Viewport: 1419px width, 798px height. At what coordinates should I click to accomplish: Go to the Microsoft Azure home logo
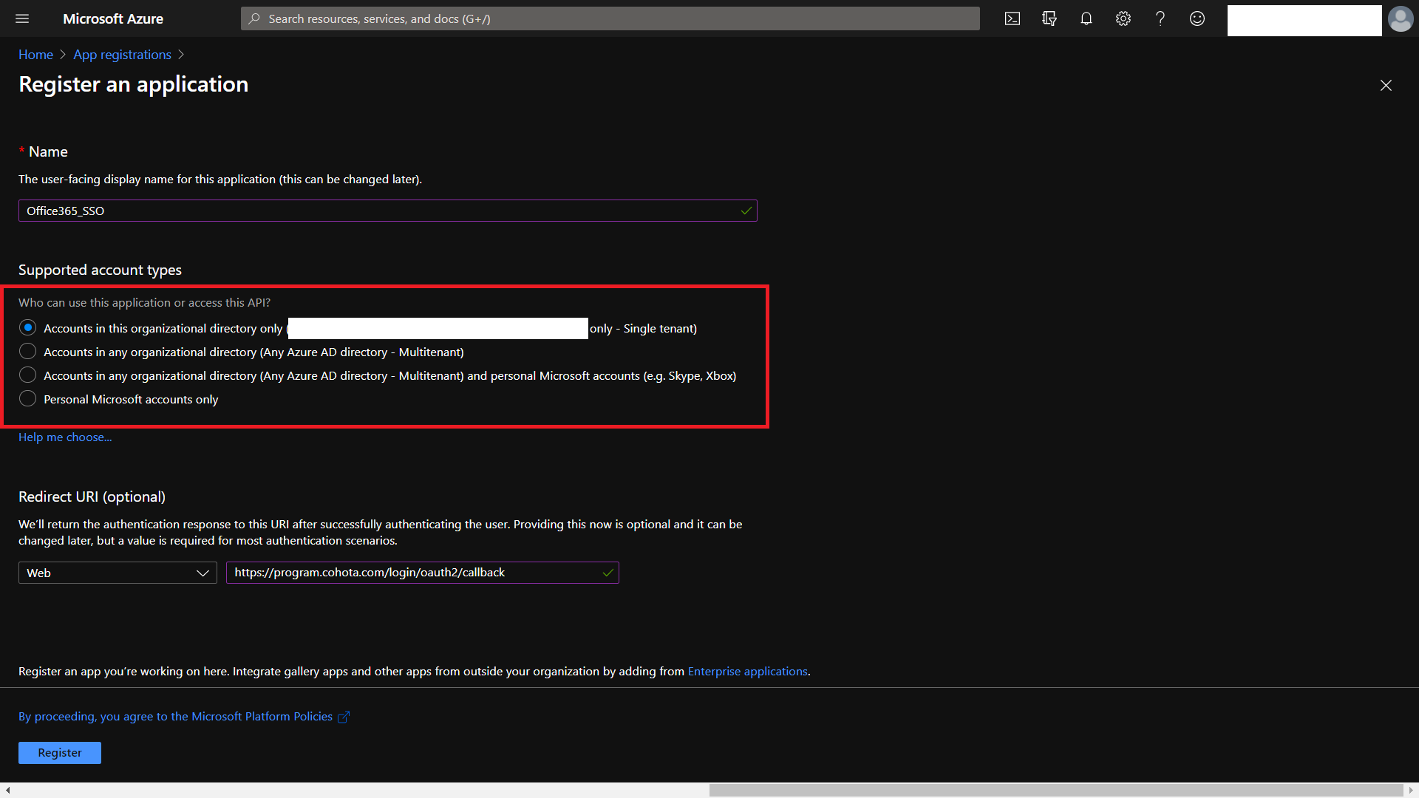coord(113,18)
